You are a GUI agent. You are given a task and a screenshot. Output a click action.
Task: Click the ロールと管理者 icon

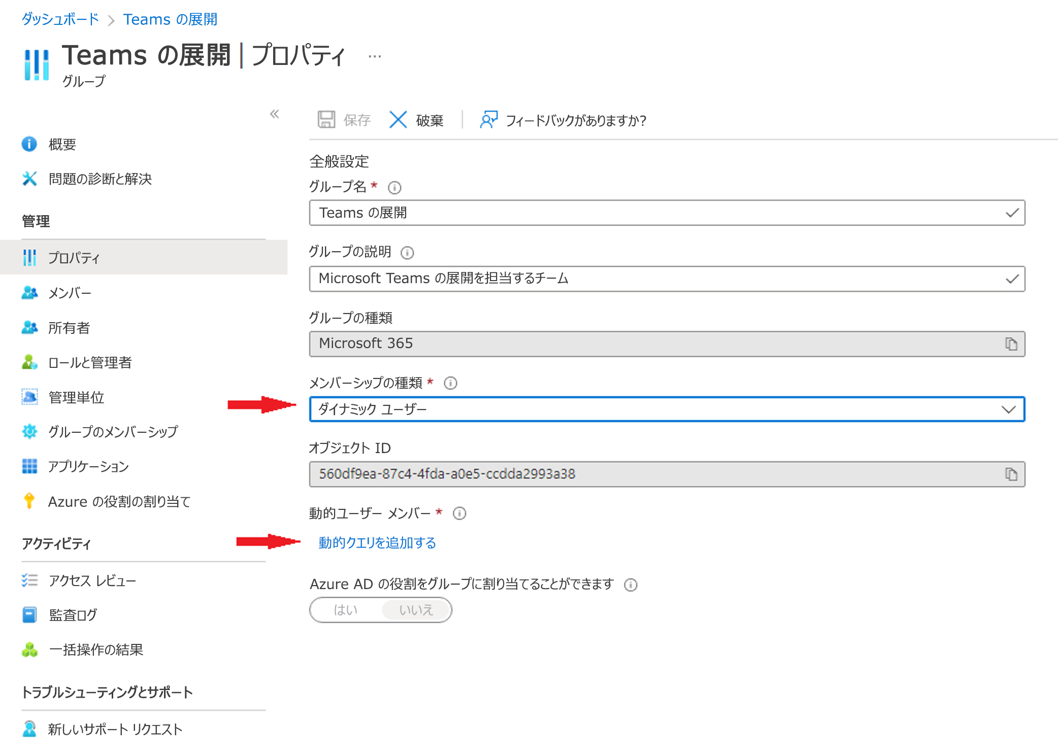coord(29,362)
